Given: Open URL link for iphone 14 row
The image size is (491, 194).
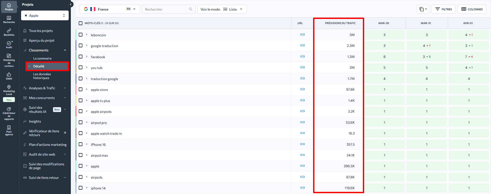Looking at the screenshot, I should click(302, 188).
